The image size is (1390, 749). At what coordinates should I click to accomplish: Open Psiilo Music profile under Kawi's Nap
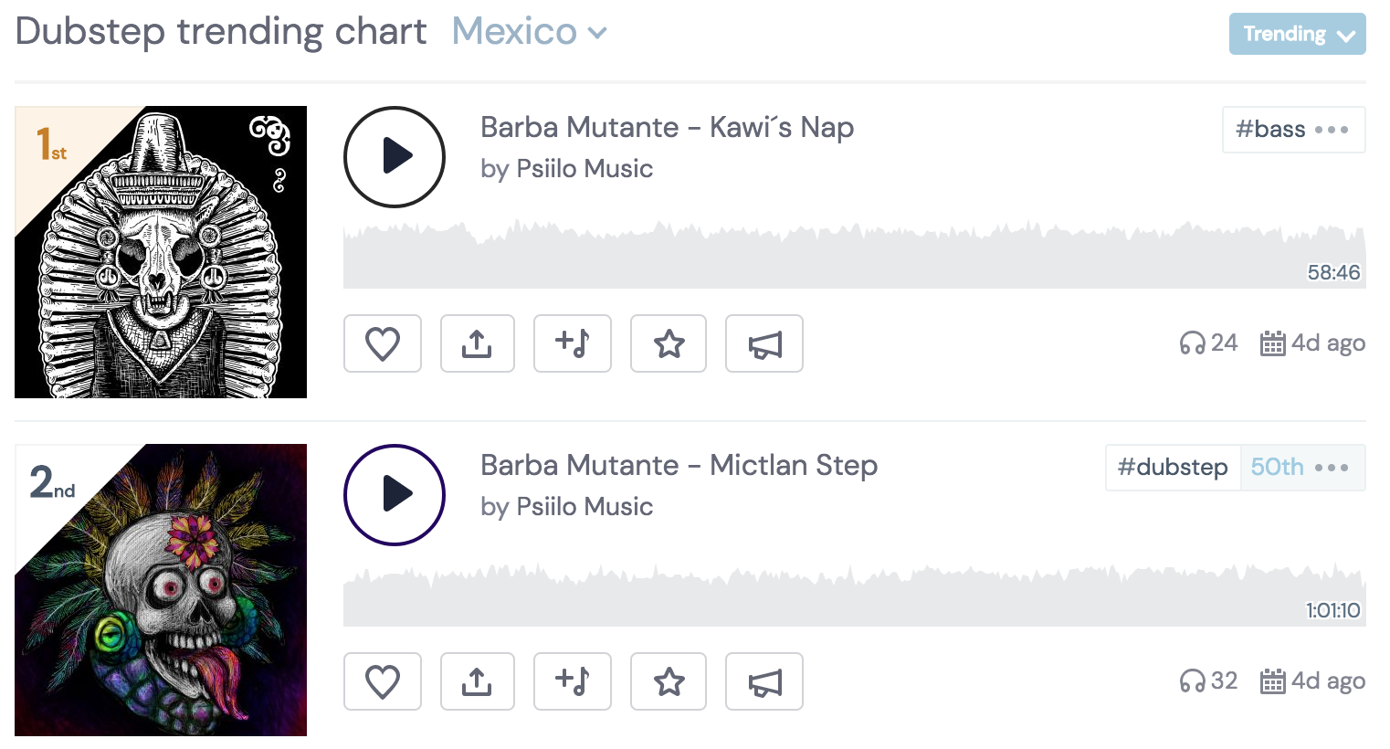[584, 169]
